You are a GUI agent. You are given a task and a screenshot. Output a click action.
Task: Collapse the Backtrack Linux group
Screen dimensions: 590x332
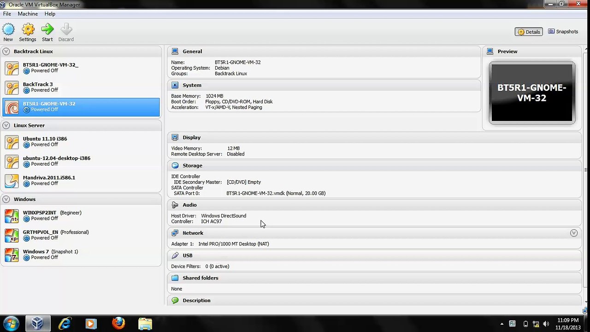coord(6,51)
